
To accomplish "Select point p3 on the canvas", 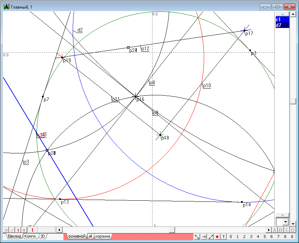I will coord(250,51).
